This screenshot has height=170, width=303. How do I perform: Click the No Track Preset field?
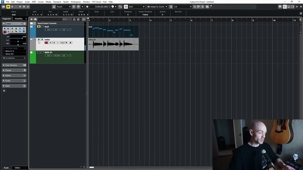(14, 48)
